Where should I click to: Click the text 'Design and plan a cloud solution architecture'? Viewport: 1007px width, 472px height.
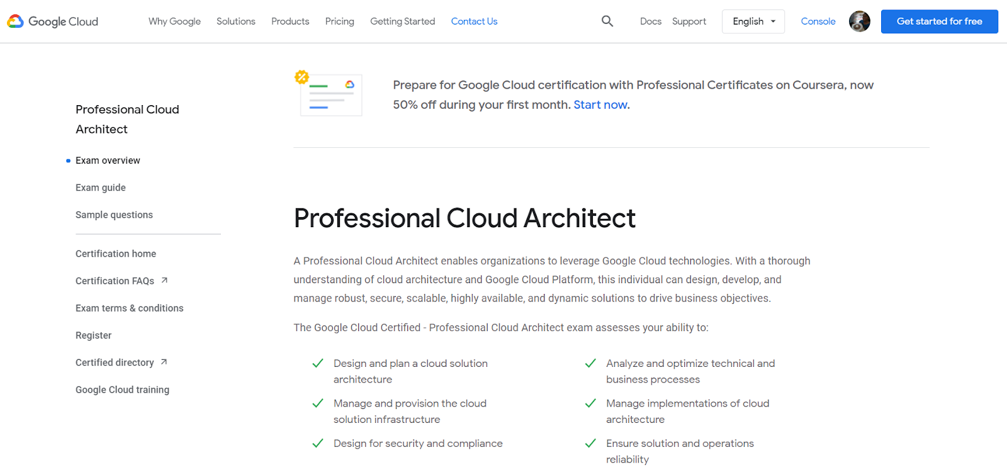tap(410, 371)
